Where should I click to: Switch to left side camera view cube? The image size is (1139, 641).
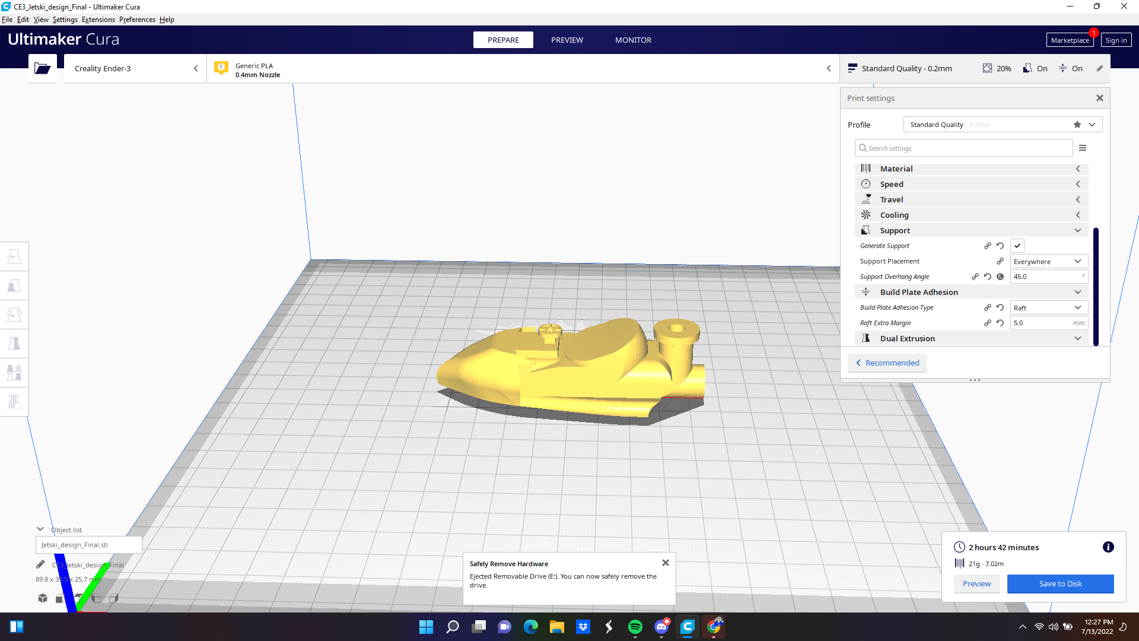point(96,598)
